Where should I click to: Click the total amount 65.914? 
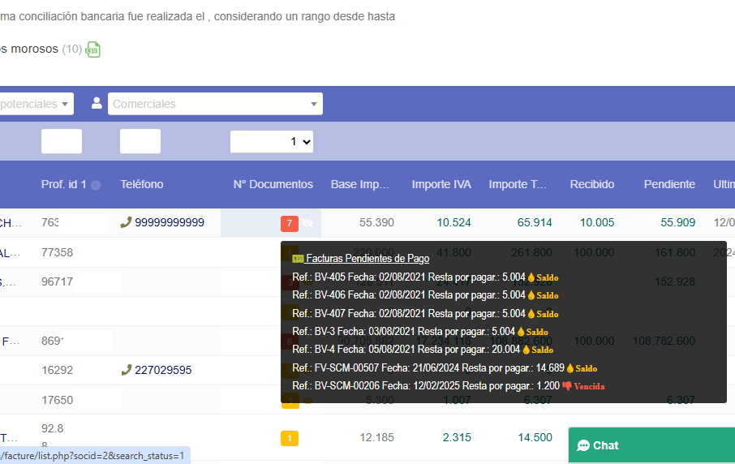535,222
